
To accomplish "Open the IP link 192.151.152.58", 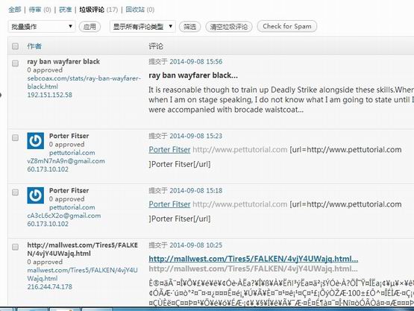I will (50, 95).
